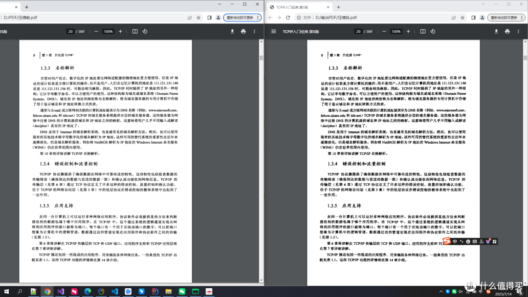
Task: Reload the page in right browser window
Action: point(288,18)
